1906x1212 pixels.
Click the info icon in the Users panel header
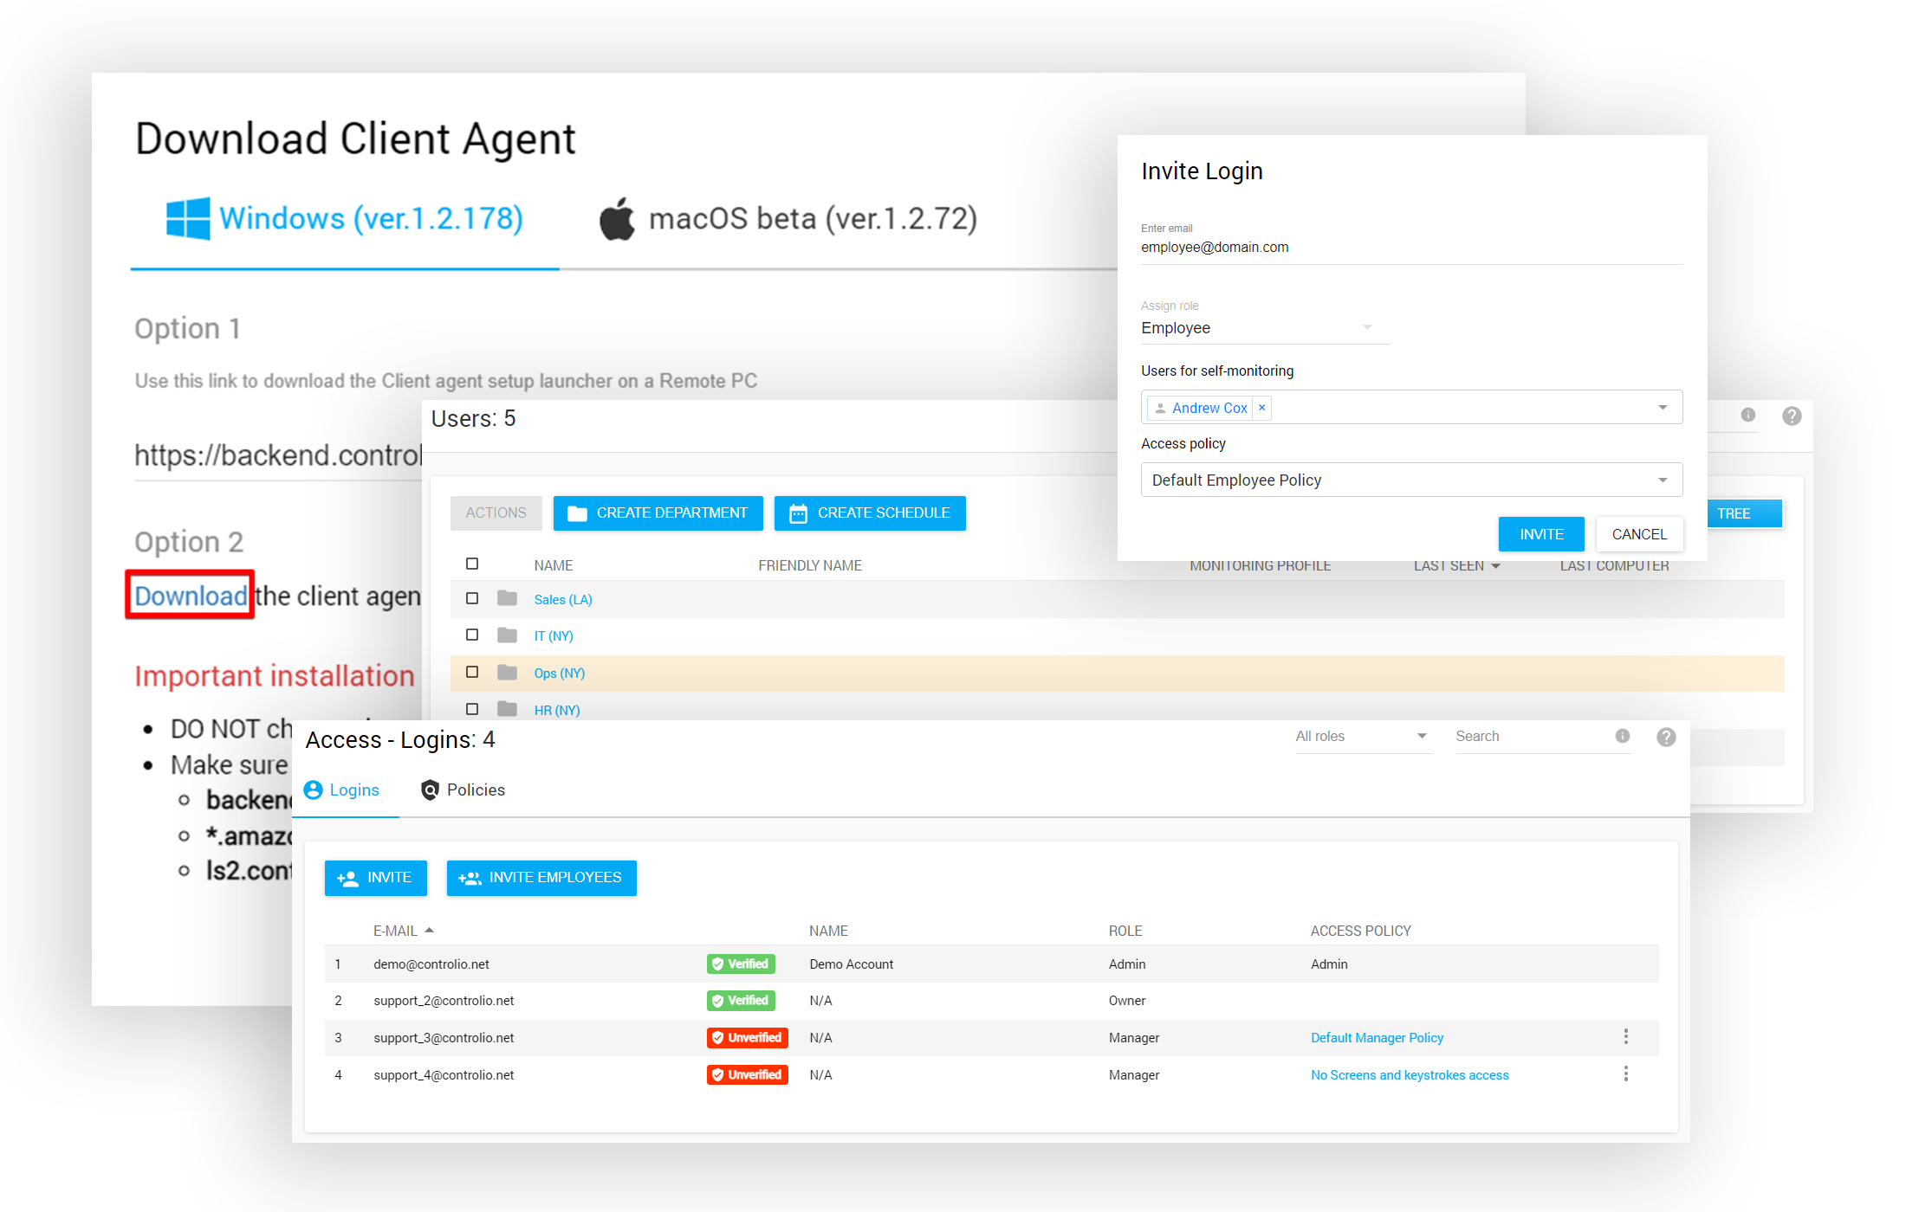pyautogui.click(x=1747, y=415)
